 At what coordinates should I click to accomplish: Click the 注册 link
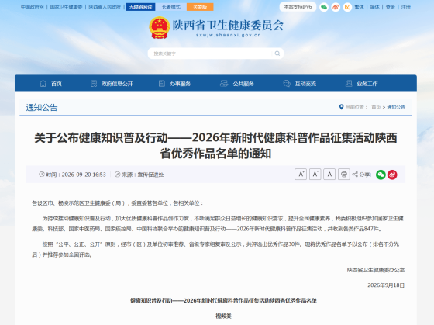(x=406, y=7)
